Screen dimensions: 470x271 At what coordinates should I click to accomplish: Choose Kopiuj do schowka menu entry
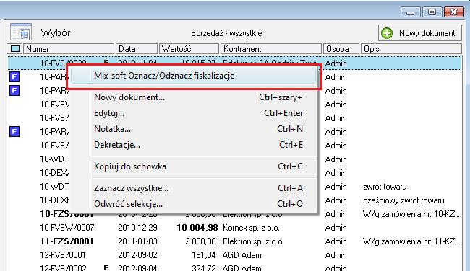(x=193, y=166)
